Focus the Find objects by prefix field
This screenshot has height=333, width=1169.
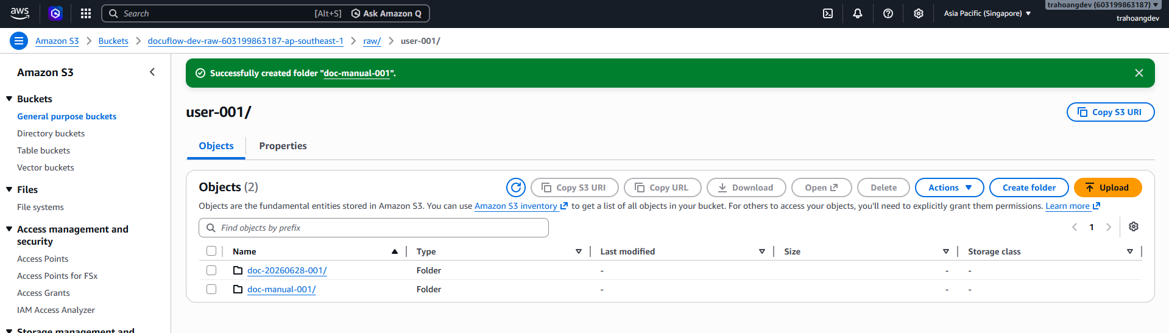pos(373,228)
